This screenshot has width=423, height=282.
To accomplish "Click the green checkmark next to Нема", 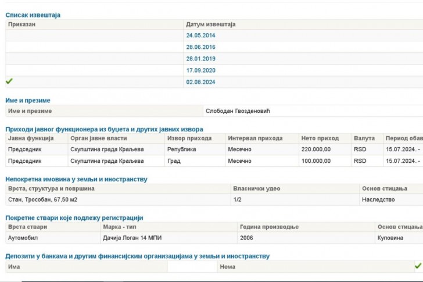I will (x=418, y=266).
